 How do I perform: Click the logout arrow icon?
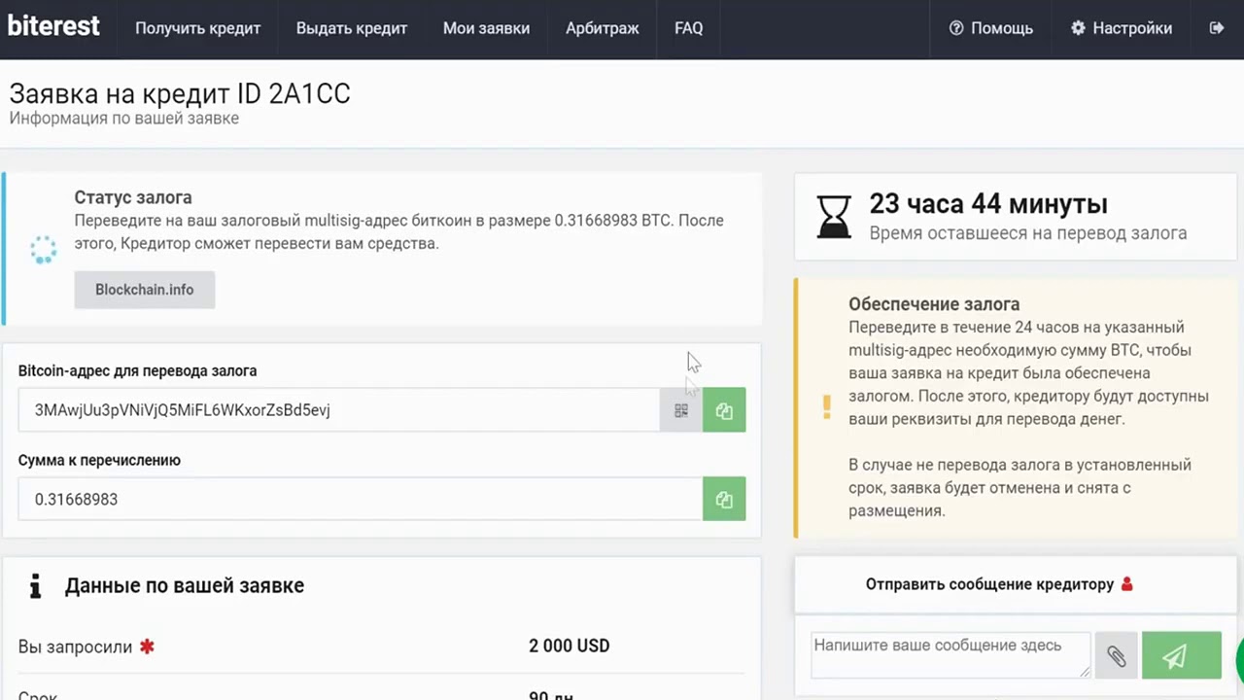click(x=1216, y=28)
